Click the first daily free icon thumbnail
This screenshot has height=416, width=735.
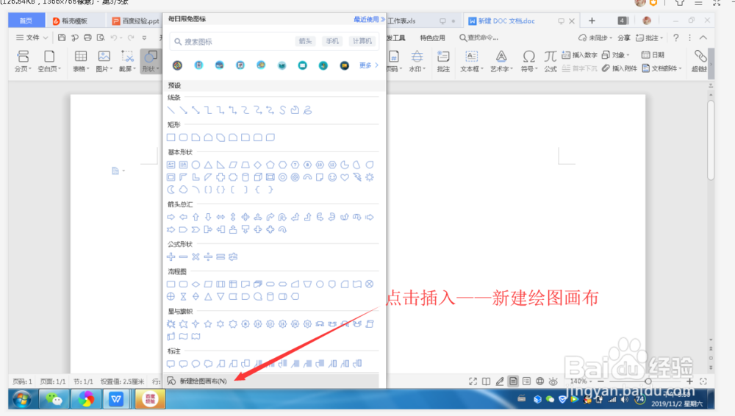(177, 65)
